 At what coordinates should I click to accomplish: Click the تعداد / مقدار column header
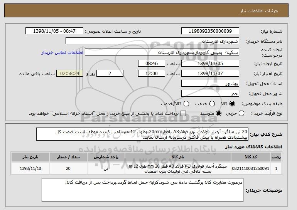68,157
